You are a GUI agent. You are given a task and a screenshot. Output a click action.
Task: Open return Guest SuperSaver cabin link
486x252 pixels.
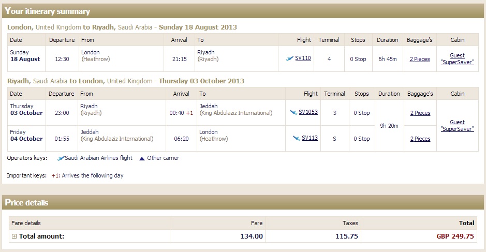(457, 126)
